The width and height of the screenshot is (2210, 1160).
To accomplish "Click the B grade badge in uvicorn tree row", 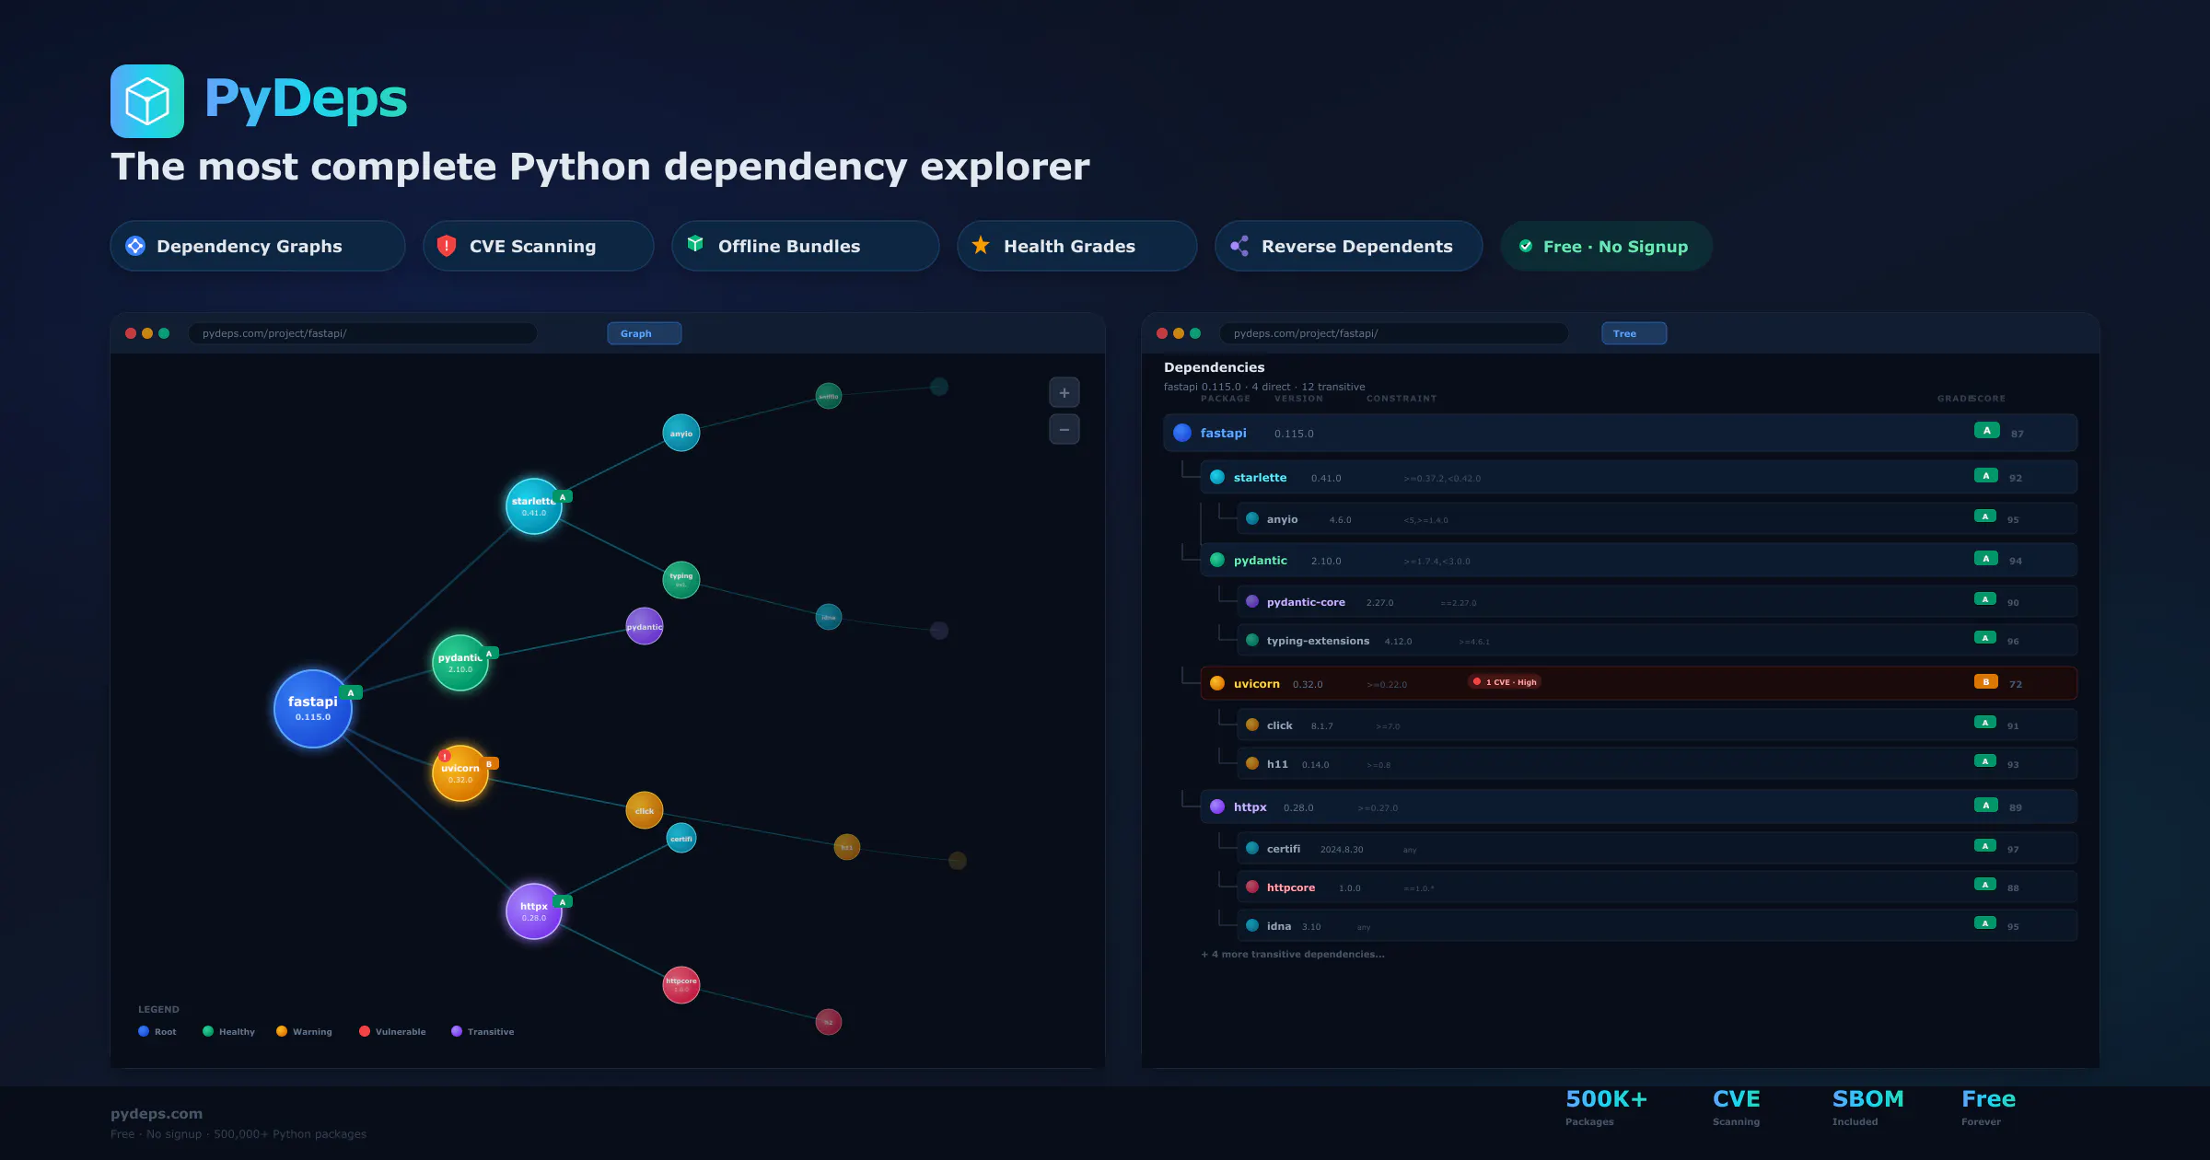I will pyautogui.click(x=1986, y=682).
